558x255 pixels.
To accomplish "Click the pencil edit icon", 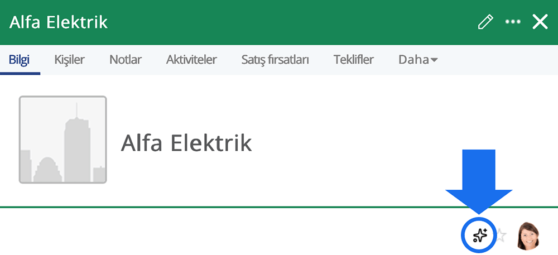I will pyautogui.click(x=485, y=22).
